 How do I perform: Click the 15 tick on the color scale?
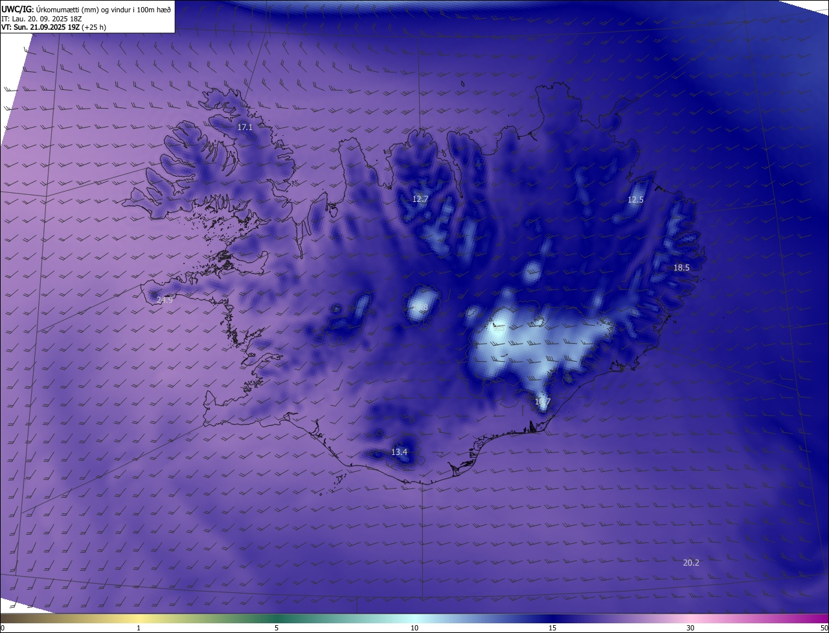click(x=552, y=628)
